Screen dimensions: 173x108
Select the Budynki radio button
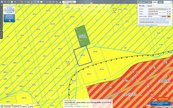(147, 6)
